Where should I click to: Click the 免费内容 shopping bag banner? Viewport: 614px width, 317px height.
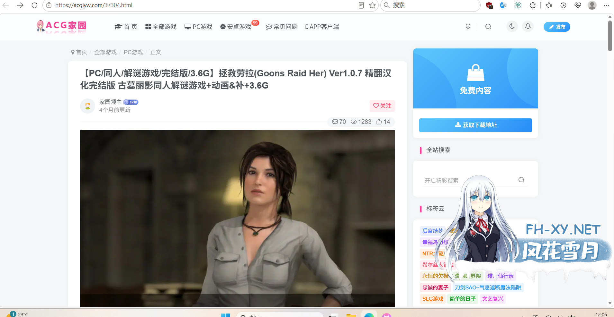475,78
